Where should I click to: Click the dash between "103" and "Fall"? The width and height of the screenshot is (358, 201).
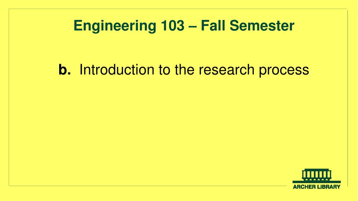192,26
